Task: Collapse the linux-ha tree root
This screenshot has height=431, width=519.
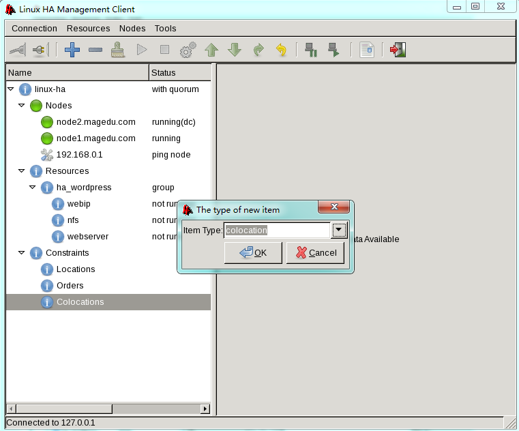Action: coord(11,89)
